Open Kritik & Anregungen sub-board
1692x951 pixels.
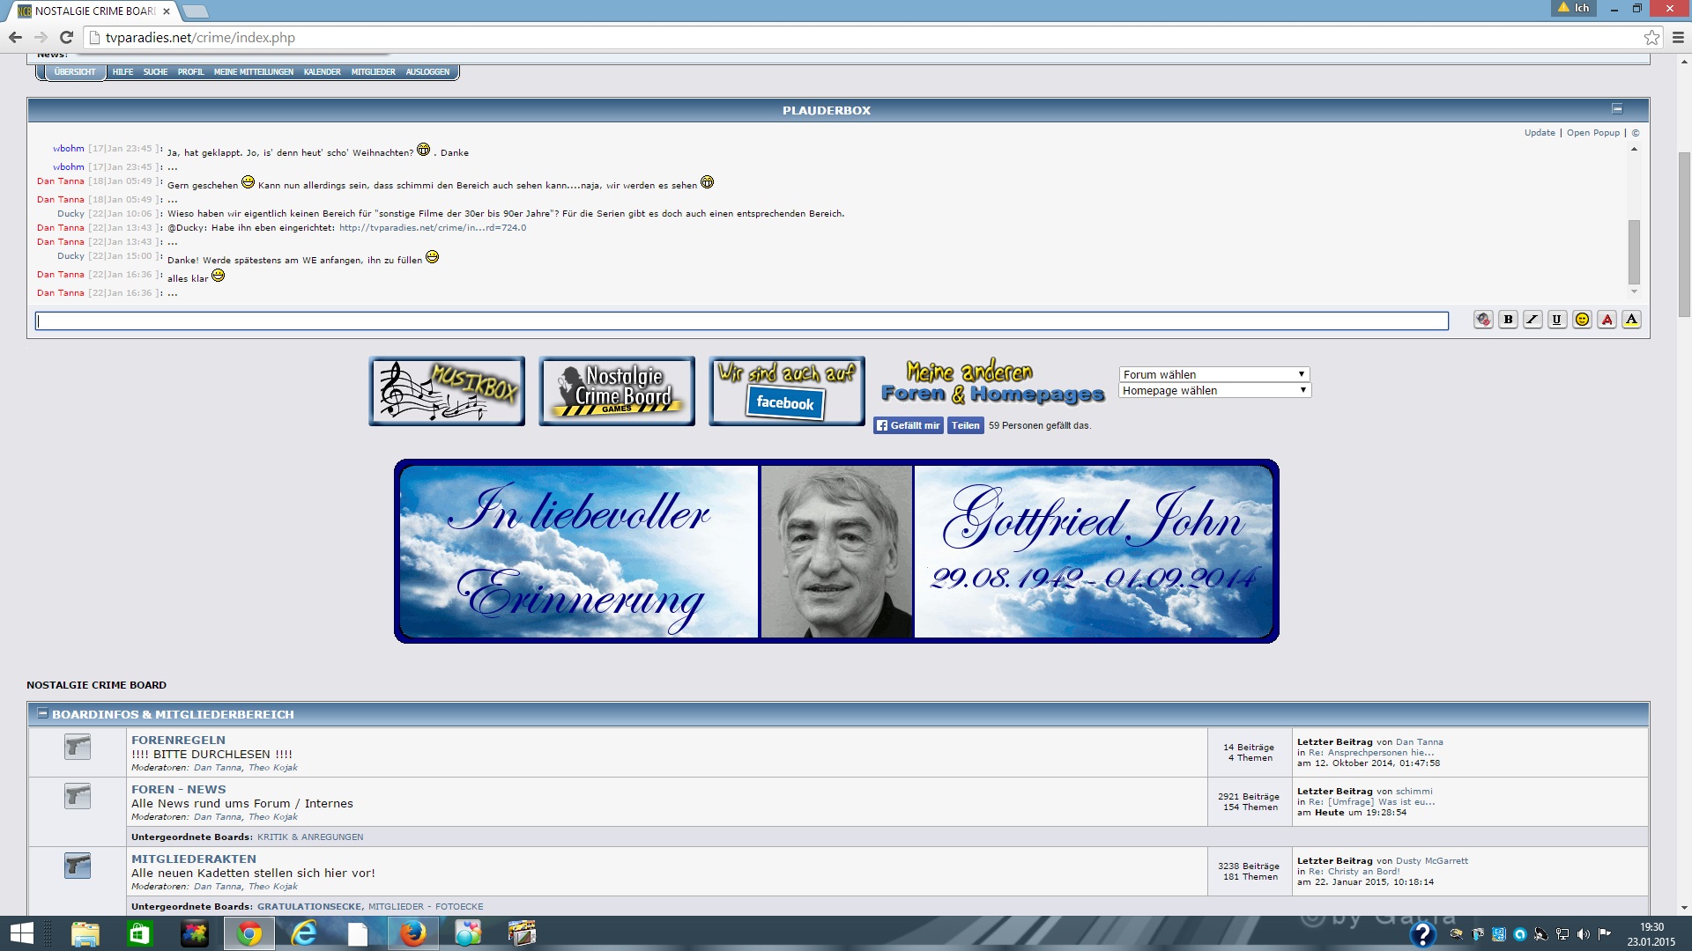click(310, 837)
